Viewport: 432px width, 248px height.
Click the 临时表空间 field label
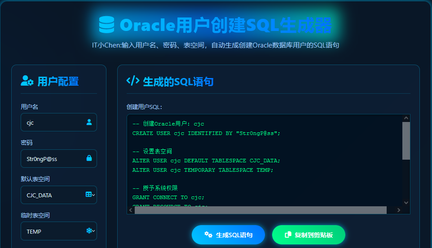[x=35, y=215]
